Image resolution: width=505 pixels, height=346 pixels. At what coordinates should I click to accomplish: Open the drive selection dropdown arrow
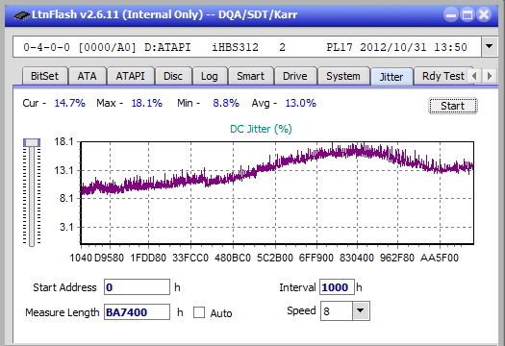(490, 47)
